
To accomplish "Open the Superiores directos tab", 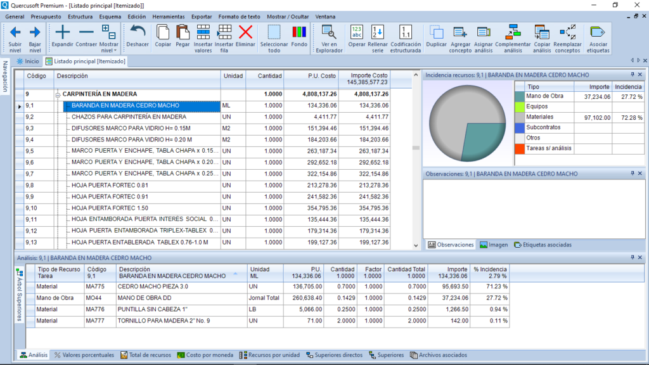I will point(334,355).
